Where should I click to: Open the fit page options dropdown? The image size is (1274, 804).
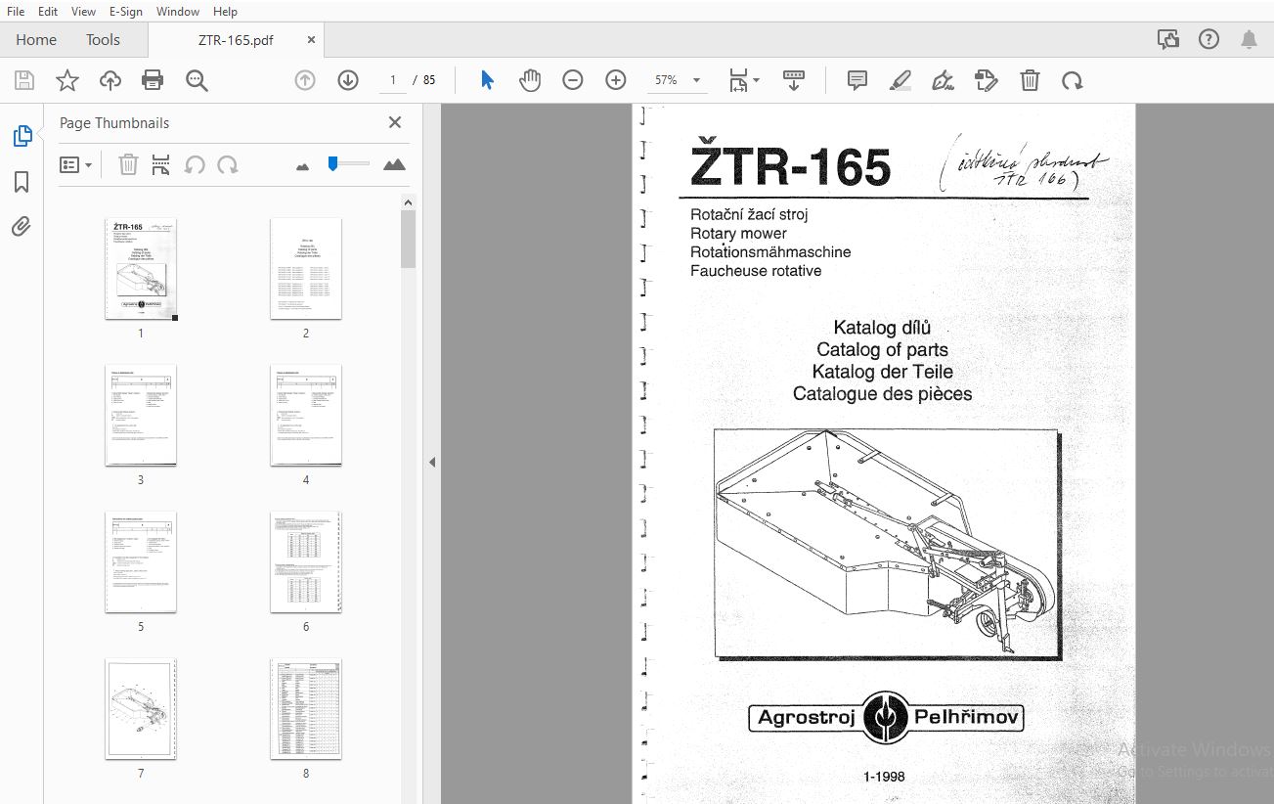tap(744, 80)
